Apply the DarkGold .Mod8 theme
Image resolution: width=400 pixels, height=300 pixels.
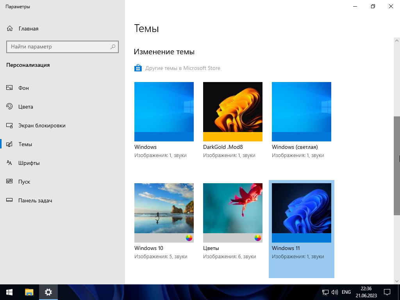[x=233, y=112]
